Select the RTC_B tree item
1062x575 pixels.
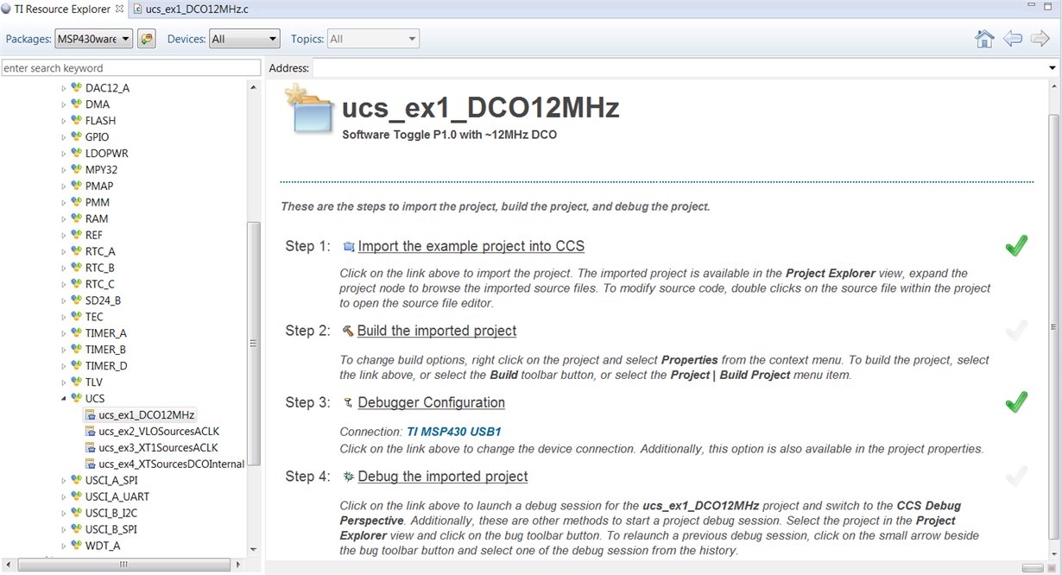[100, 268]
